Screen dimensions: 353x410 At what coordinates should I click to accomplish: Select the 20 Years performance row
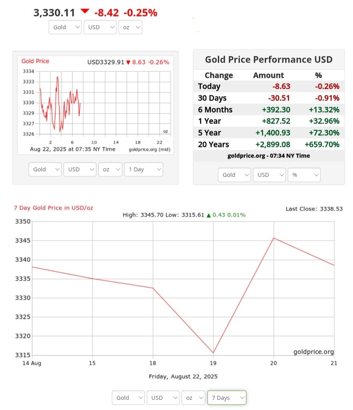tap(268, 144)
